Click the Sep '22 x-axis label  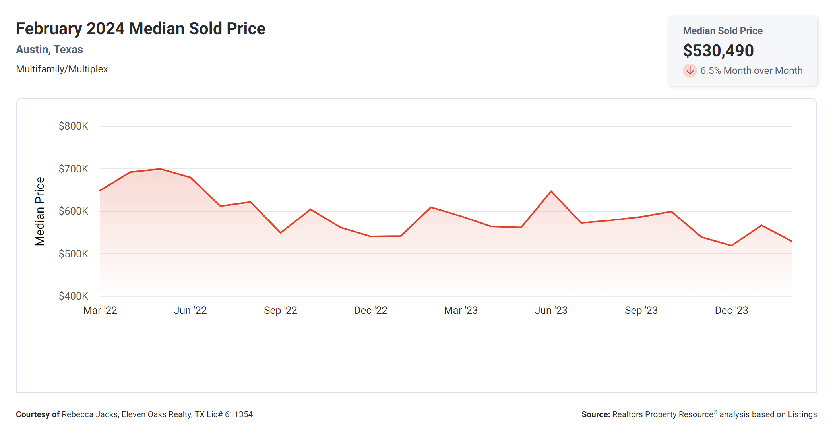tap(281, 311)
